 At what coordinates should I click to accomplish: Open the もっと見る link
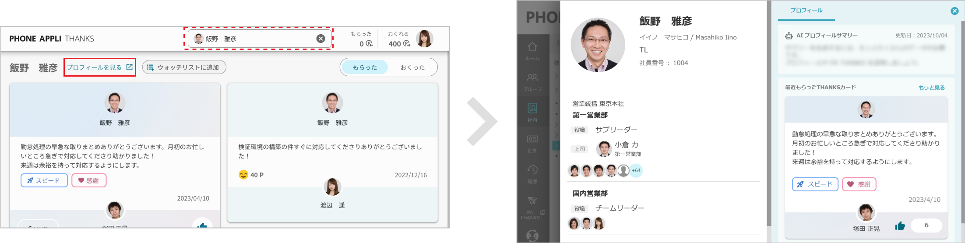point(931,88)
